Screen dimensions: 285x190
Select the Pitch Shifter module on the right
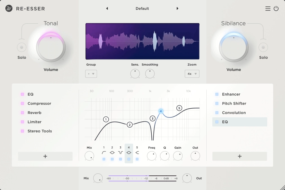(234, 103)
